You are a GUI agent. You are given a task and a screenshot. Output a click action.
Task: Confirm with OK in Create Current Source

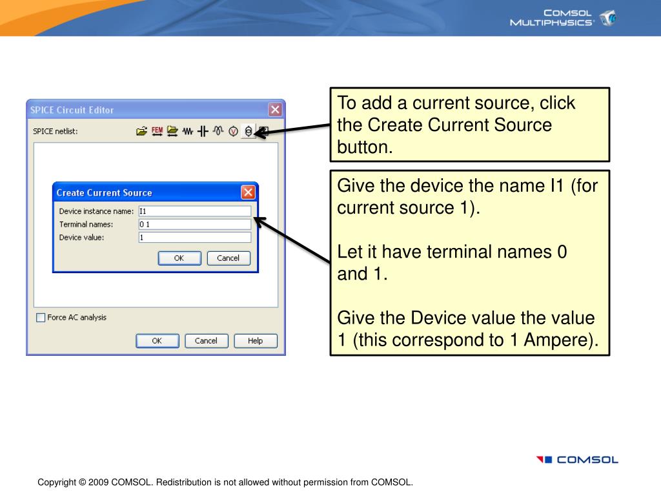pos(179,258)
